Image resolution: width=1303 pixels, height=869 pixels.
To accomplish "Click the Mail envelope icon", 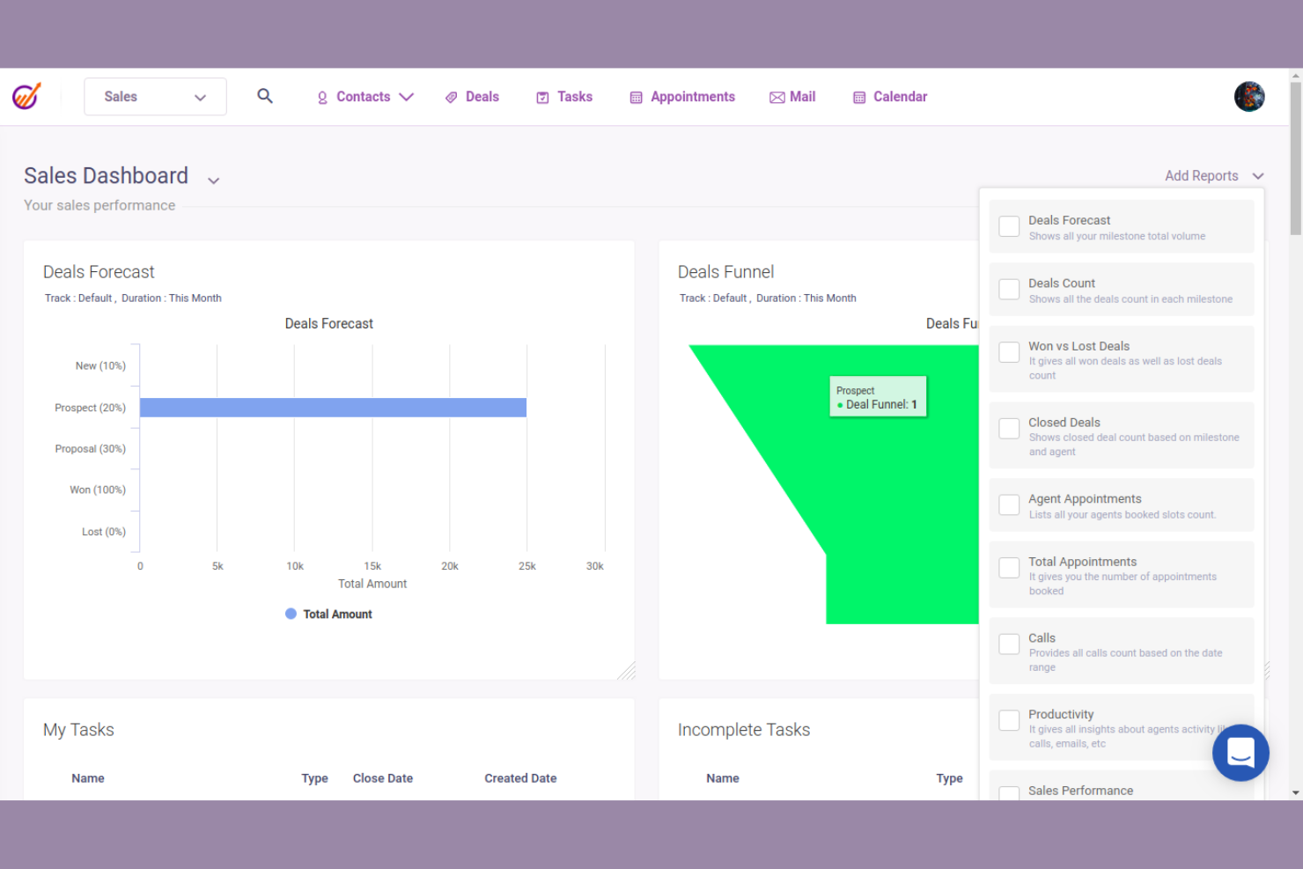I will pos(777,98).
